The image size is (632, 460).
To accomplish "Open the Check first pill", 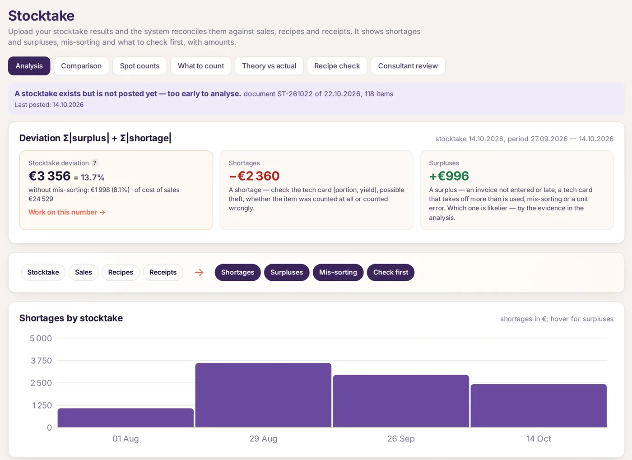I will [x=390, y=273].
